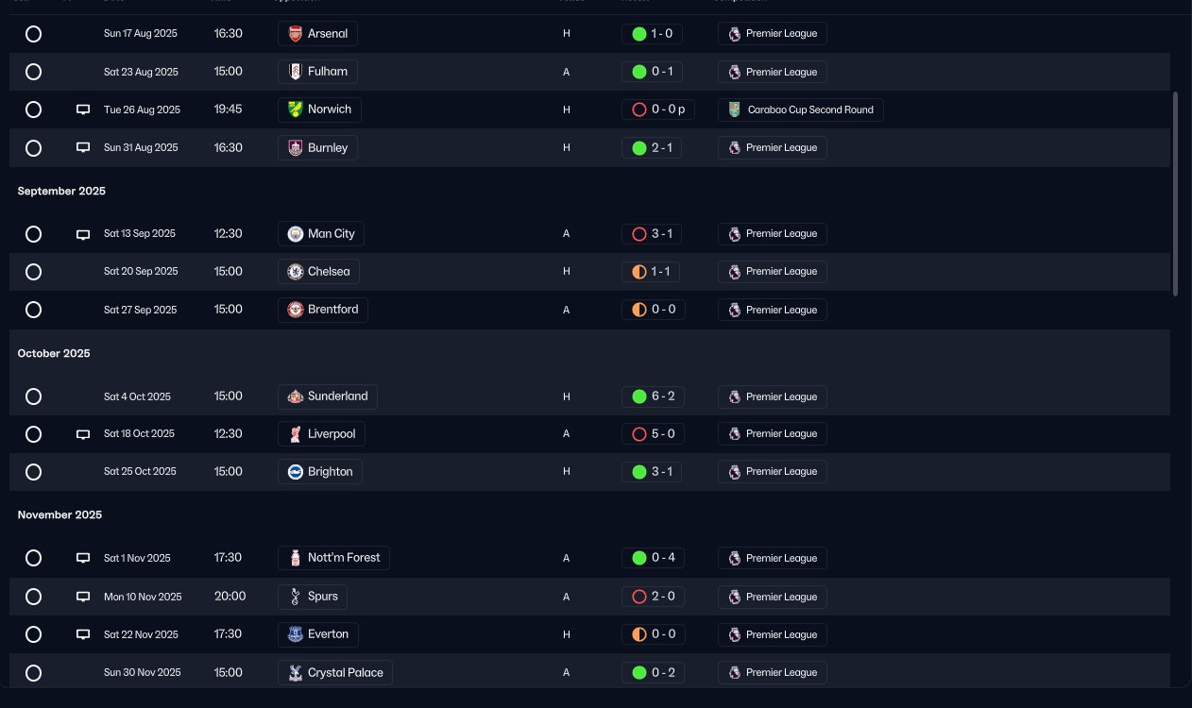Viewport: 1192px width, 708px height.
Task: Click the TV broadcast icon for Norwich fixture
Action: (x=83, y=110)
